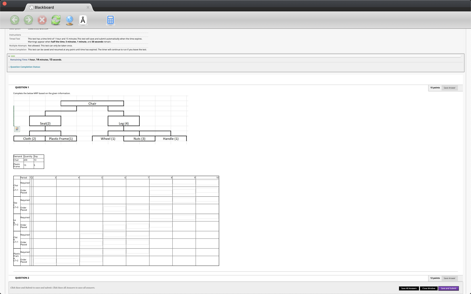Click the Ã character encoding icon
Image resolution: width=471 pixels, height=294 pixels.
(x=83, y=20)
